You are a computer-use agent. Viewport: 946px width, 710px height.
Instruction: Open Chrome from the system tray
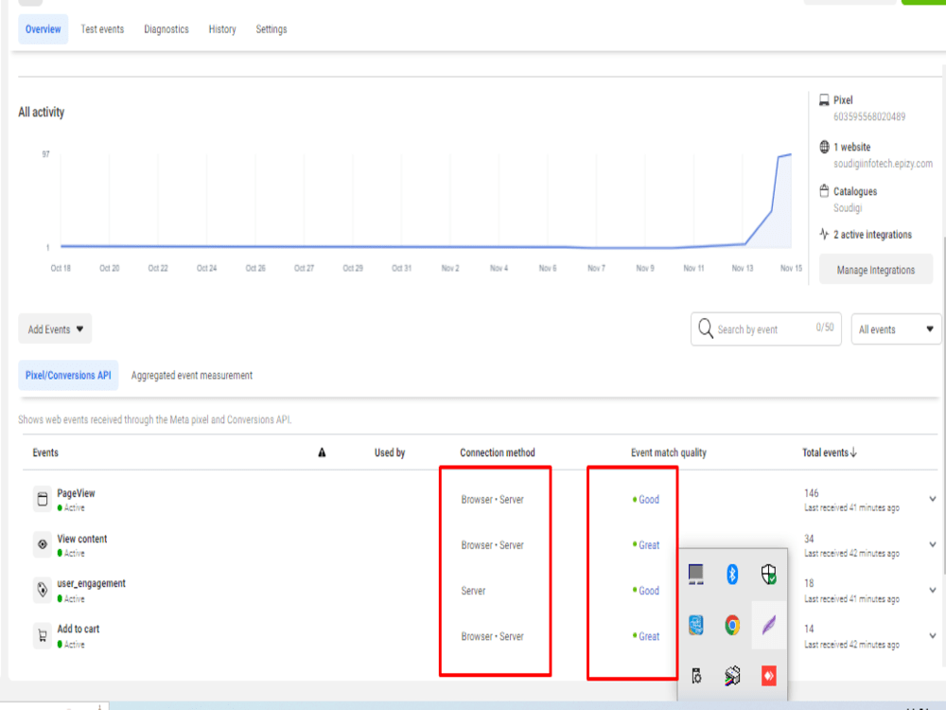731,624
